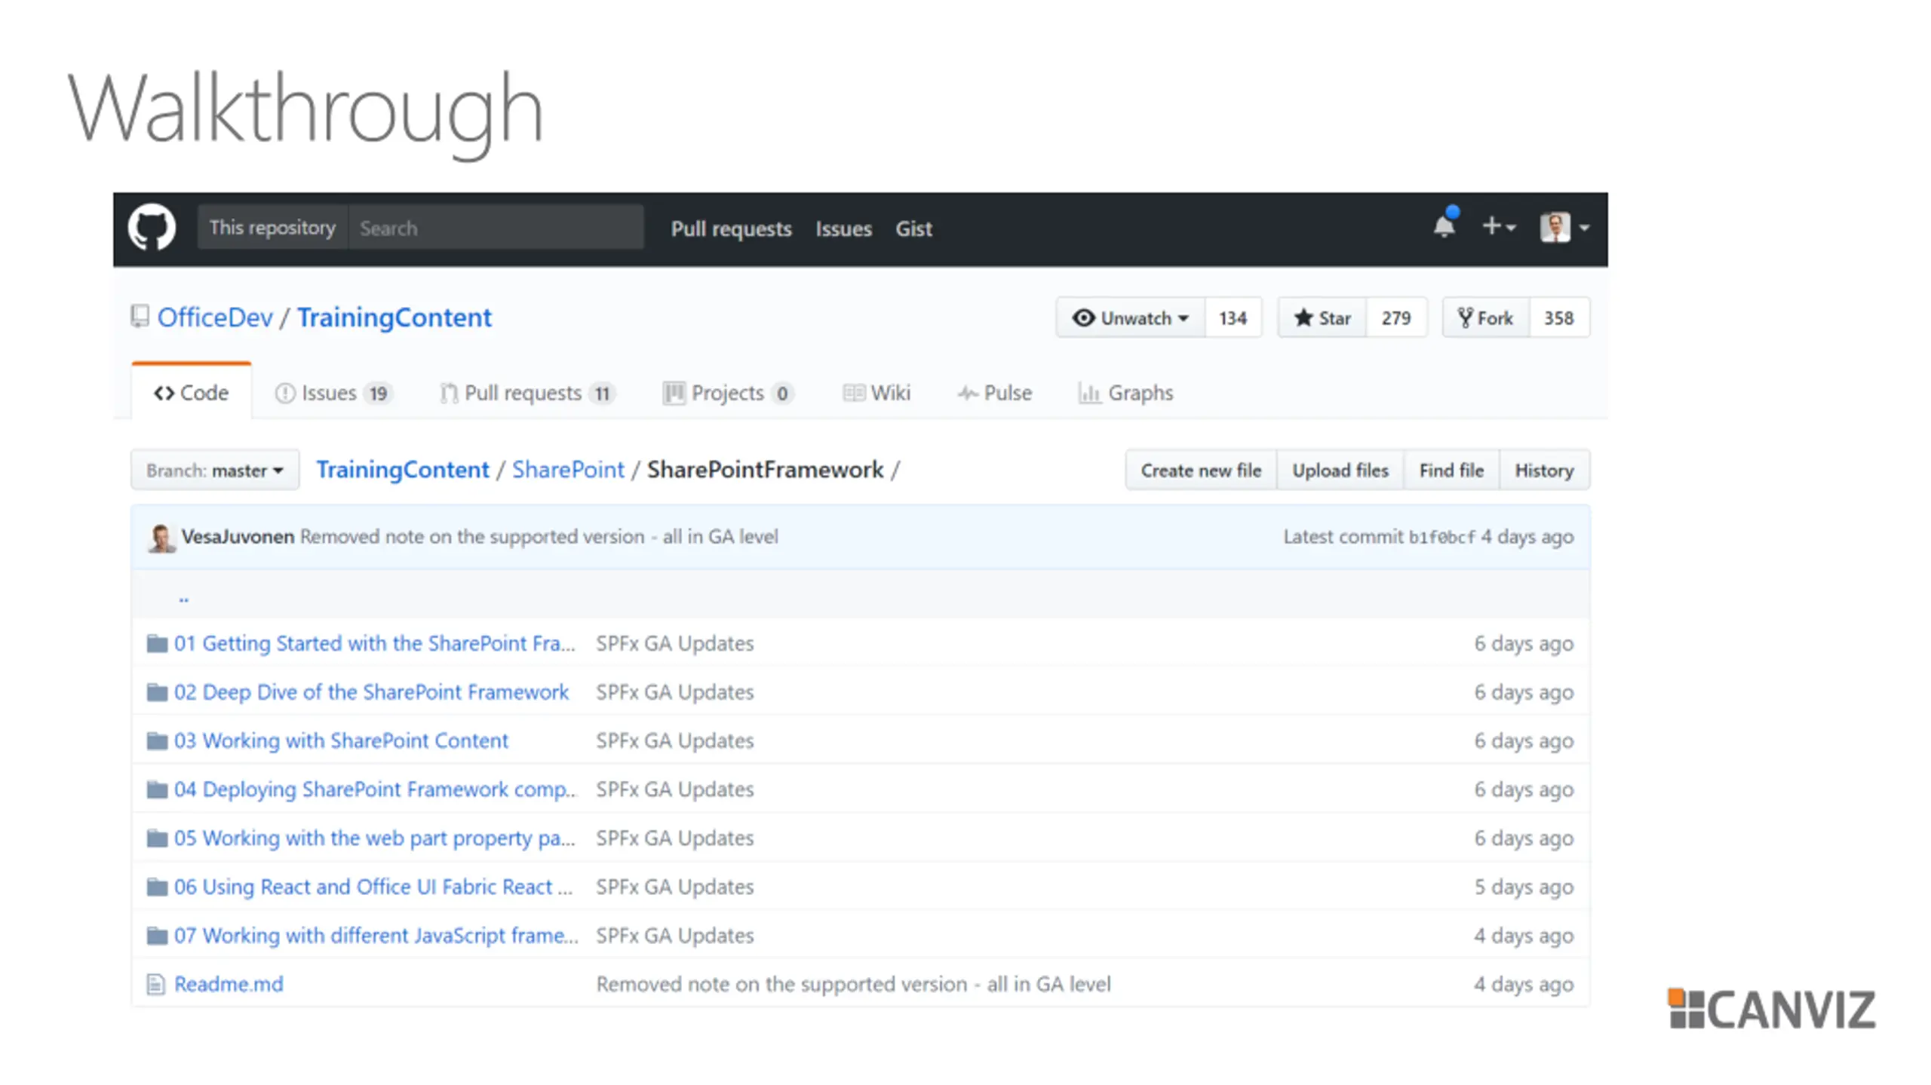This screenshot has width=1931, height=1085.
Task: Open the Pull requests repository tab
Action: pos(527,393)
